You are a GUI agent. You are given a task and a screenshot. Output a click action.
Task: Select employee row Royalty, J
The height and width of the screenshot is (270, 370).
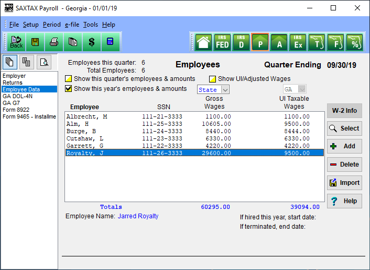(194, 153)
